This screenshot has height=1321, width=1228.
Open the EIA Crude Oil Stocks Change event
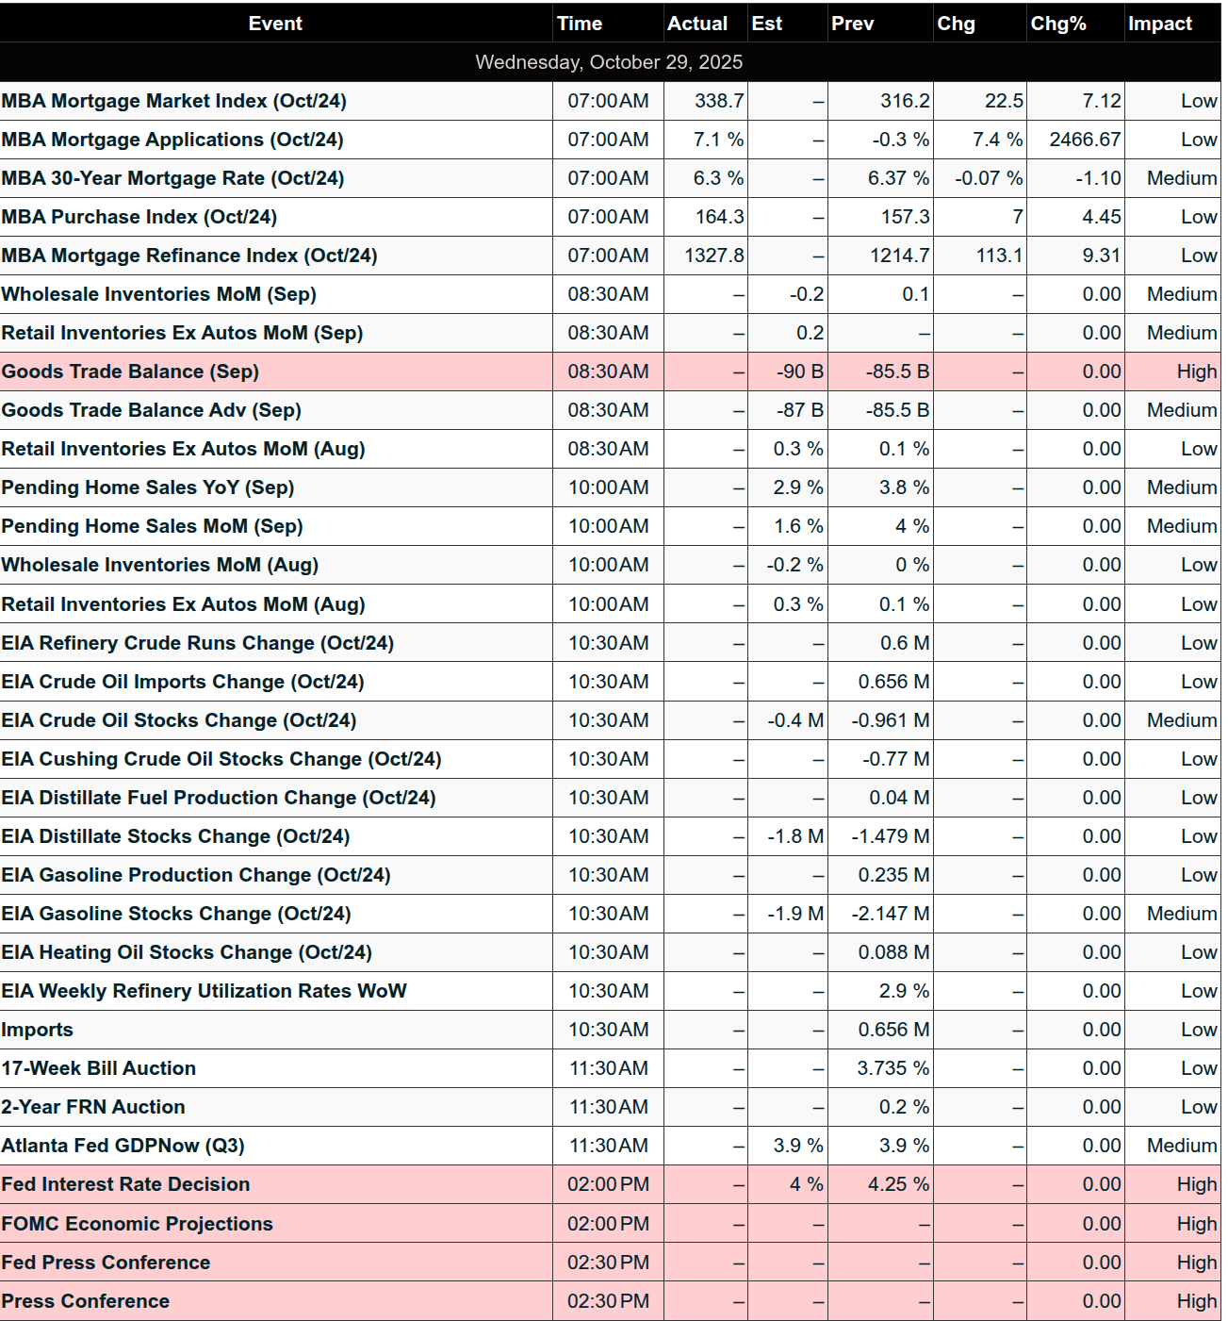[x=179, y=720]
